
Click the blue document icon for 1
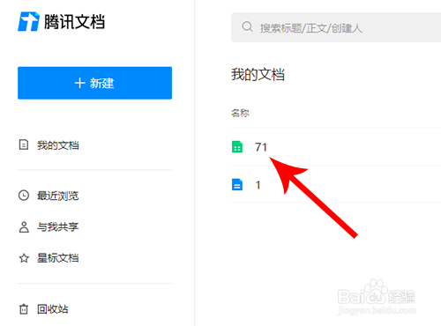237,185
